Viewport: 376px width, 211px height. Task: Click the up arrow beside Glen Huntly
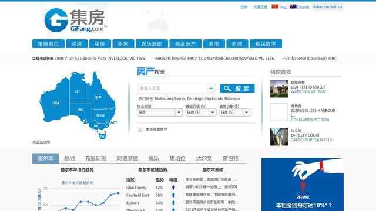(173, 188)
